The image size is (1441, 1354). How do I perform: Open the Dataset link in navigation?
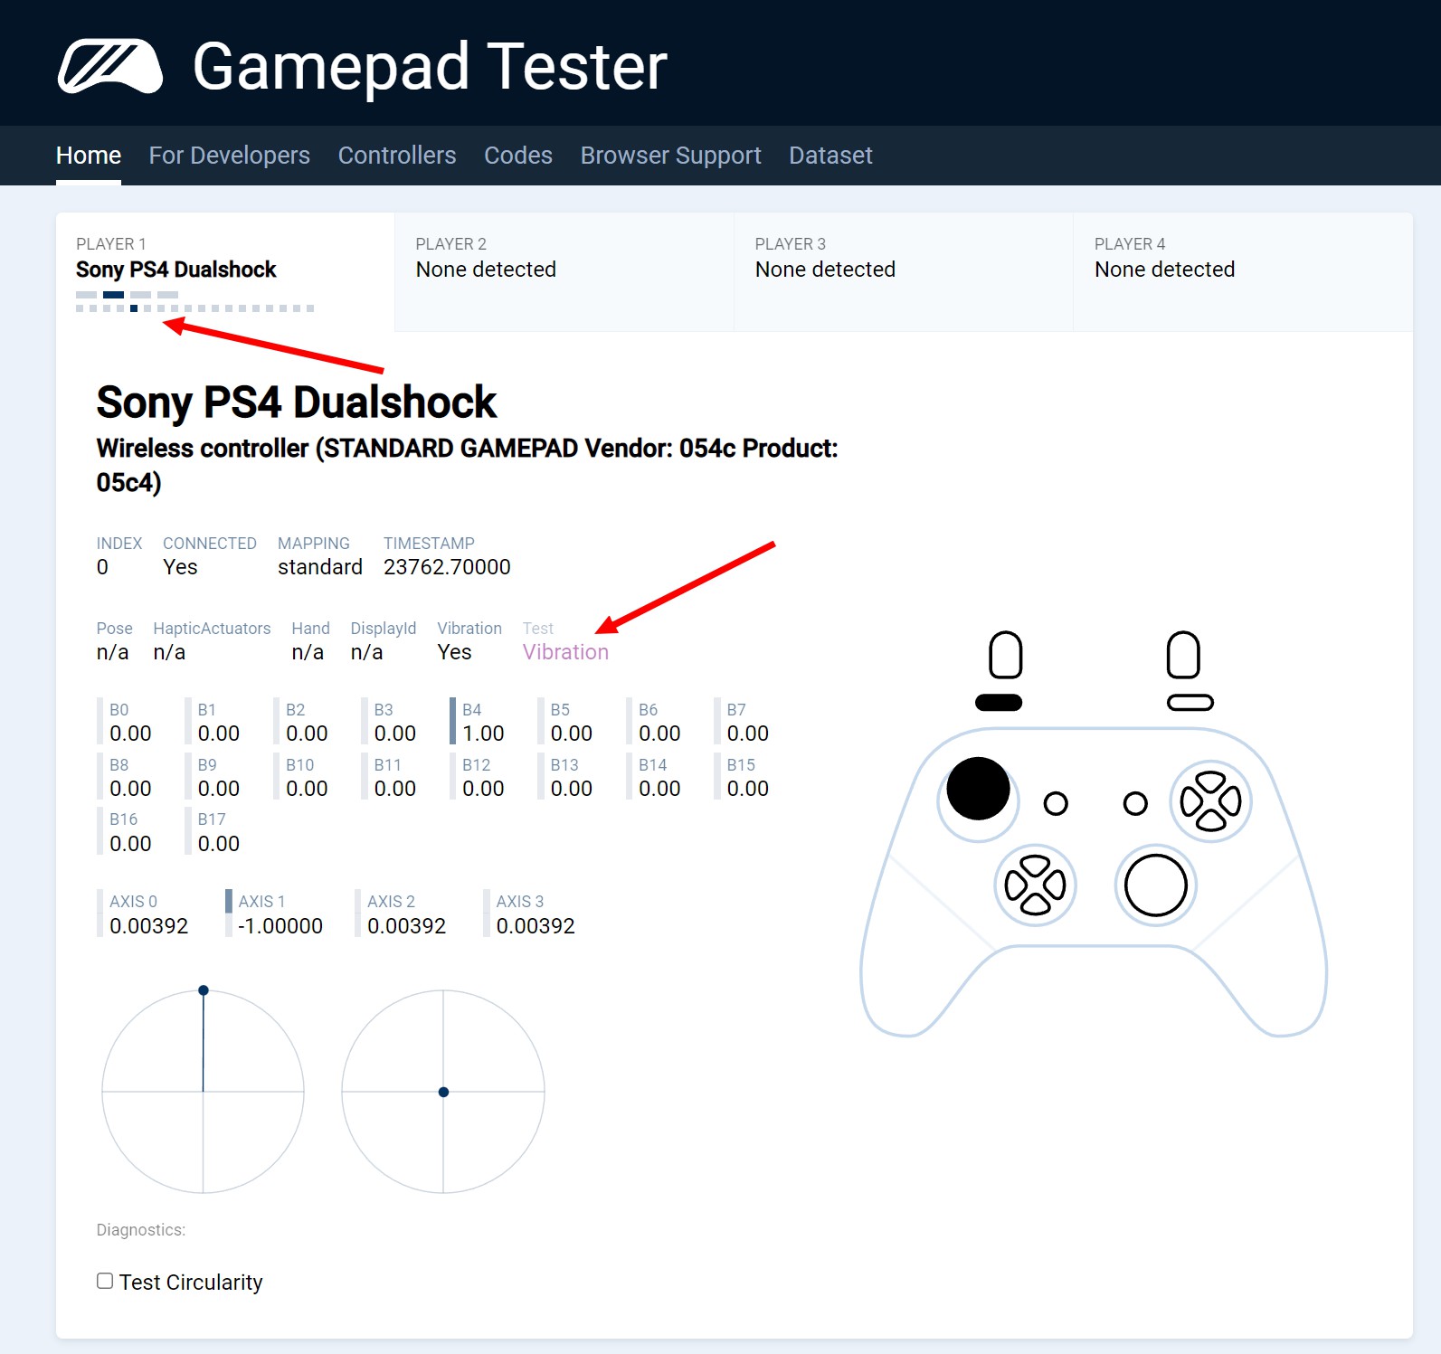point(830,156)
